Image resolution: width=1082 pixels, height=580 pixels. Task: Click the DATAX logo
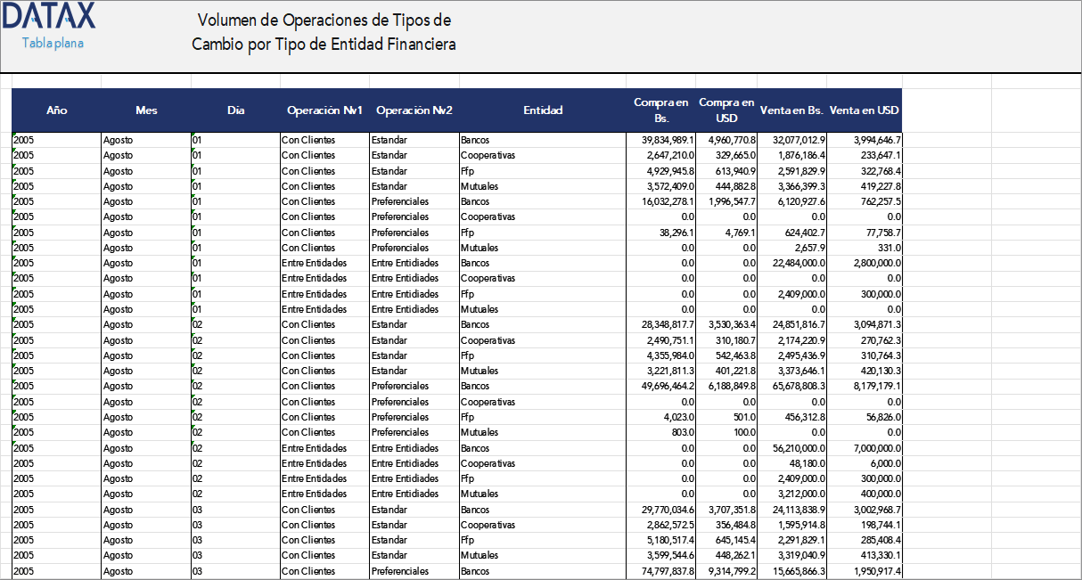[51, 16]
